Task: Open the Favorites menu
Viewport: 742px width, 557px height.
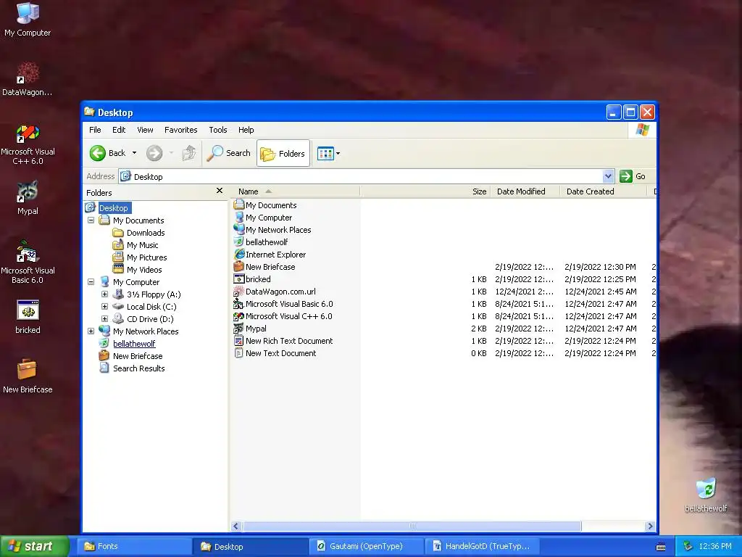Action: pyautogui.click(x=180, y=130)
